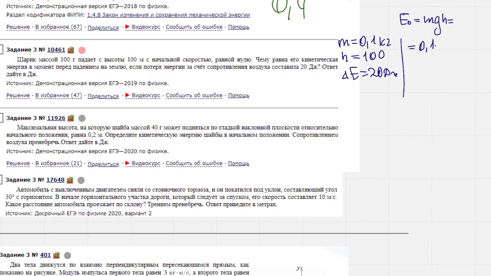The height and width of the screenshot is (276, 491).
Task: Click Поделиться in the row with В избранное (67)
Action: point(103,28)
